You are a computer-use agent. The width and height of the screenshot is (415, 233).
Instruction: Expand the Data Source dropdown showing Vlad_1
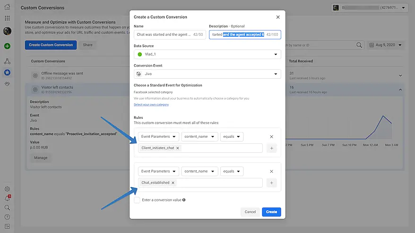click(207, 54)
